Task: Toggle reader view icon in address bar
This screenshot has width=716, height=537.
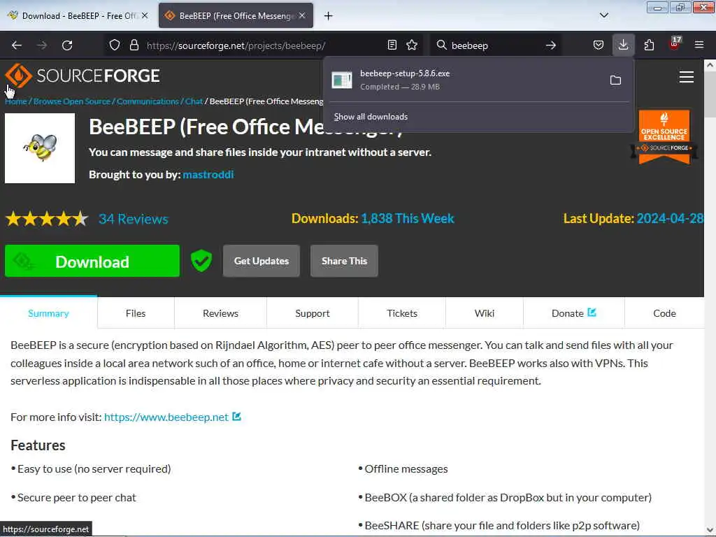Action: [x=392, y=45]
